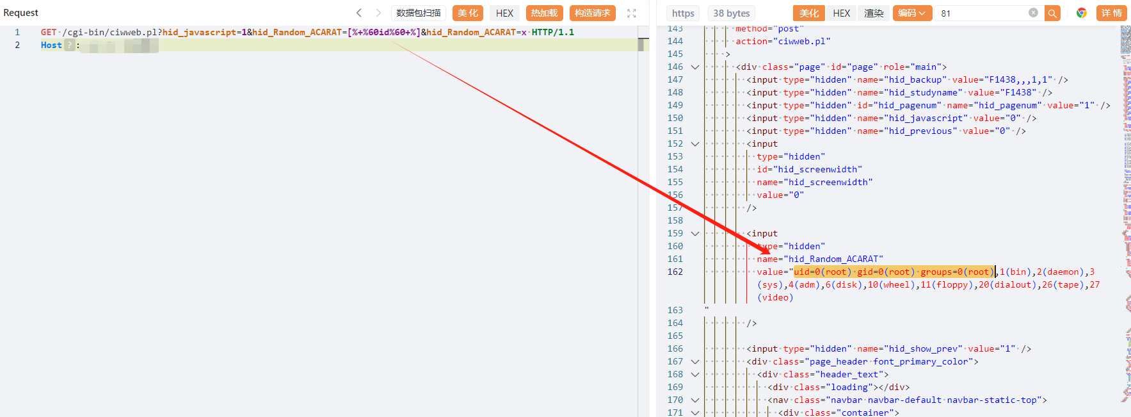This screenshot has width=1131, height=417.
Task: Go to the previous request with left arrow
Action: click(359, 13)
